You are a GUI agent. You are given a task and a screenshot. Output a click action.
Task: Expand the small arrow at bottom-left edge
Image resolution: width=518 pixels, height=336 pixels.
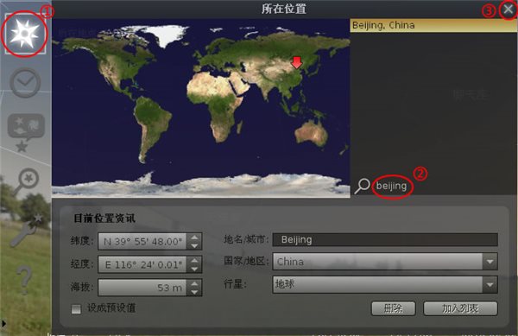pos(4,323)
